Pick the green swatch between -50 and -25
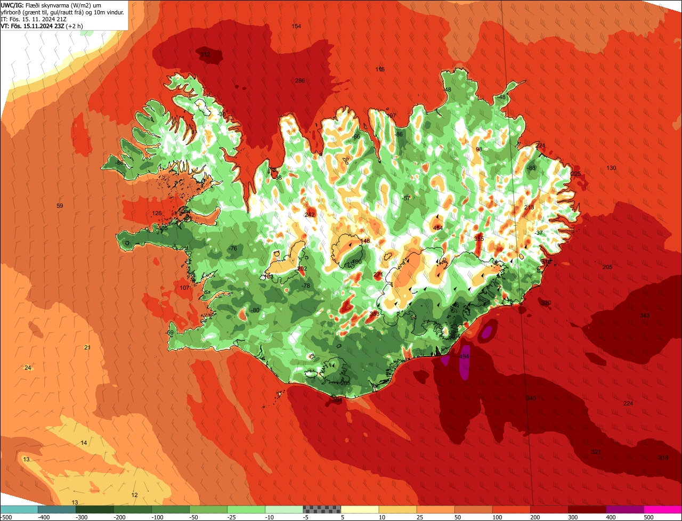682x521 pixels. point(208,509)
